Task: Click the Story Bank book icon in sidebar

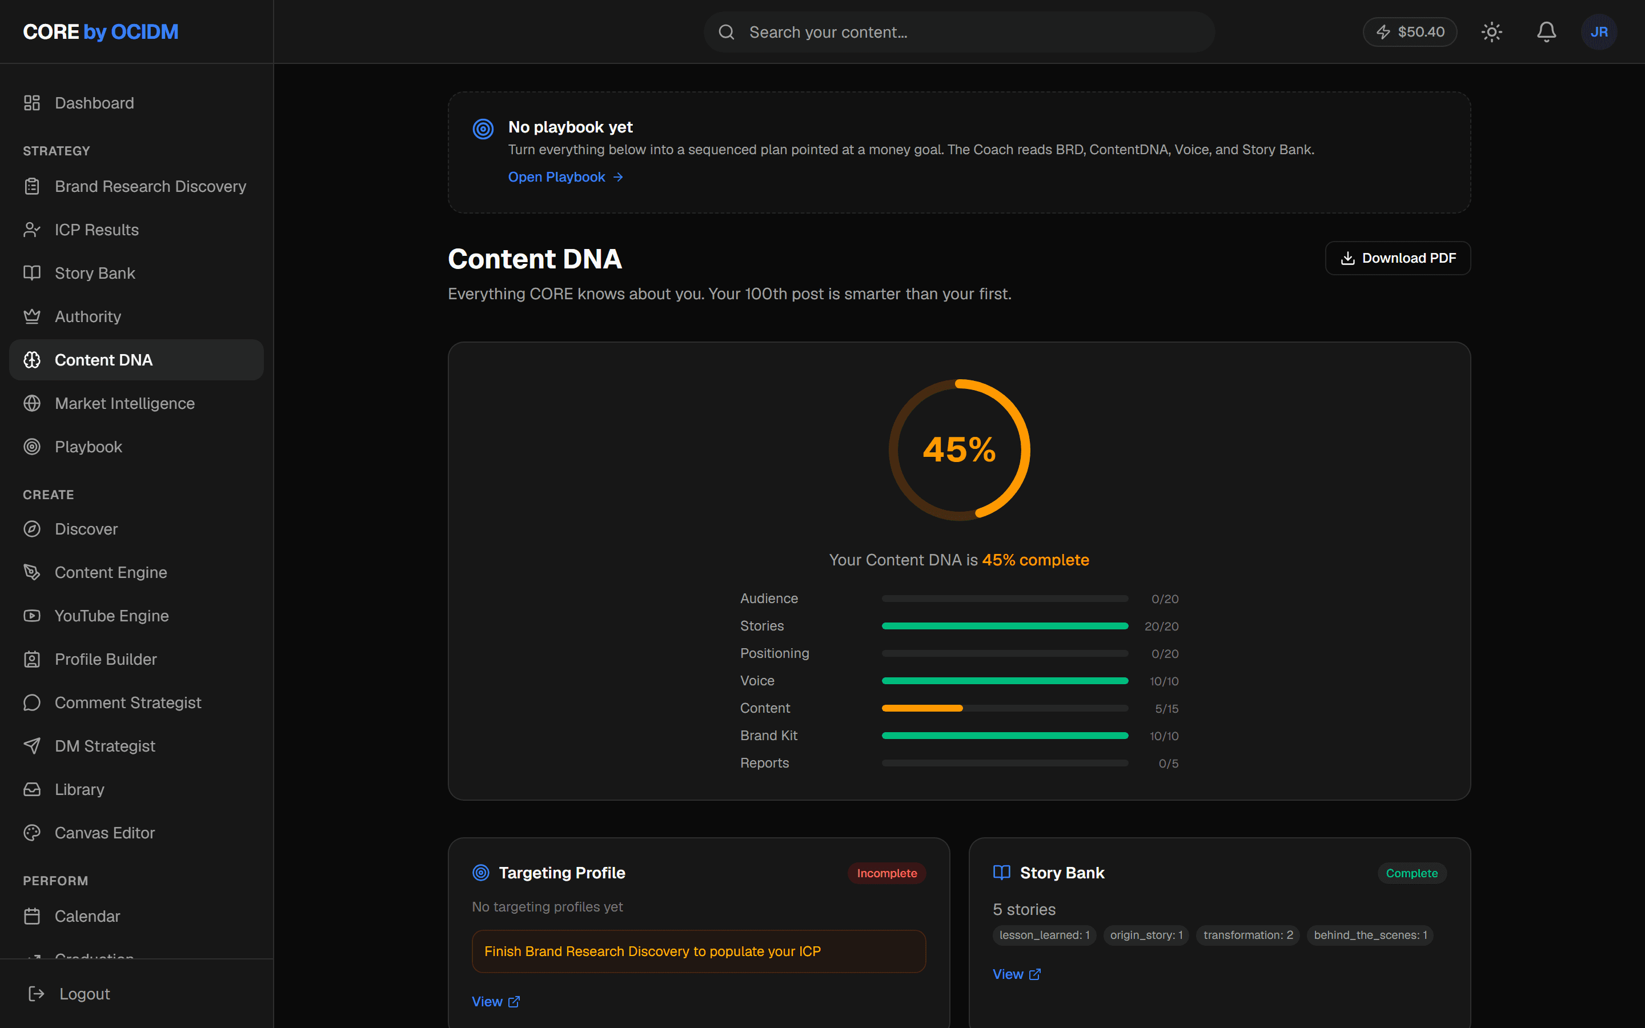Action: (x=32, y=272)
